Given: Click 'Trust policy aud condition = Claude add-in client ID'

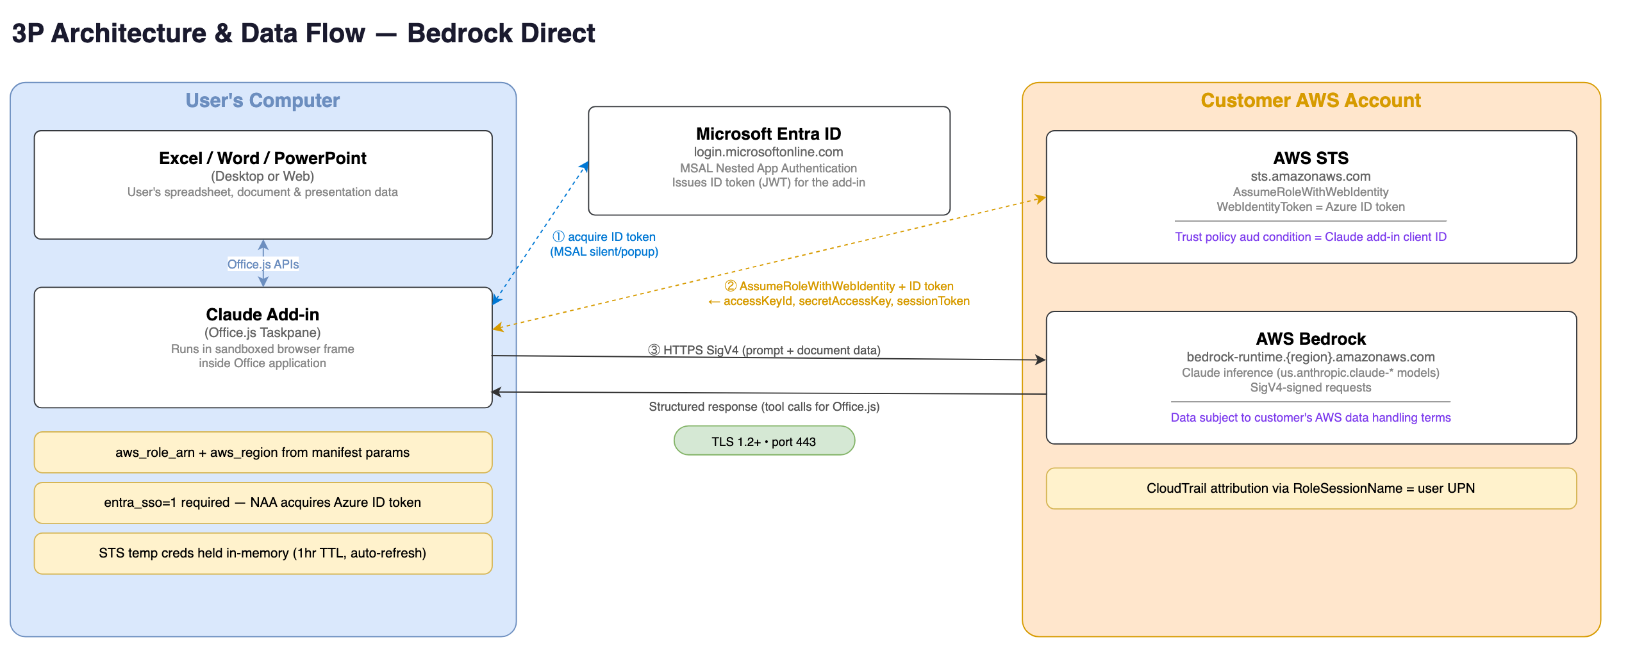Looking at the screenshot, I should pos(1311,237).
